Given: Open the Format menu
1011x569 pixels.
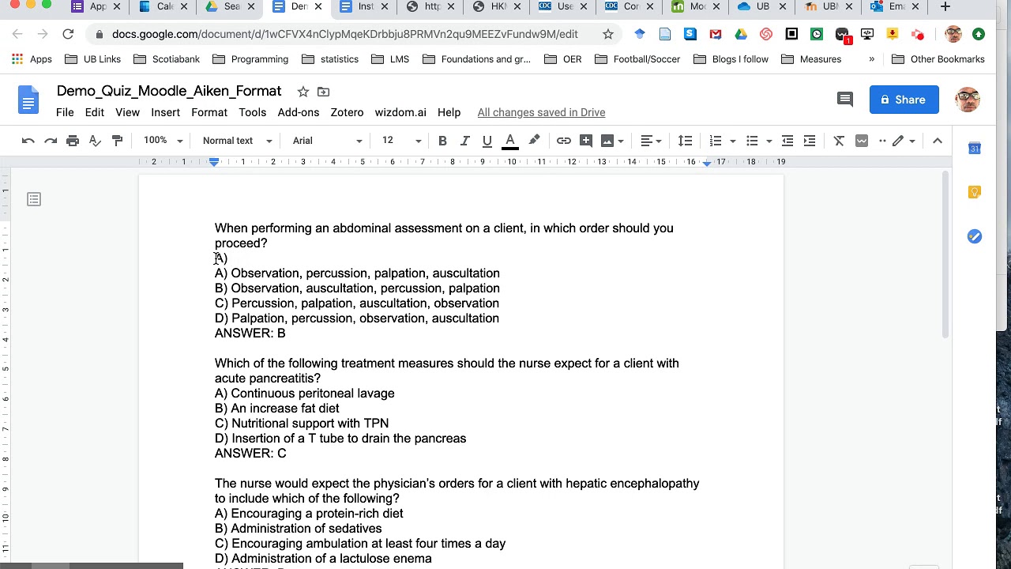Looking at the screenshot, I should [x=209, y=112].
